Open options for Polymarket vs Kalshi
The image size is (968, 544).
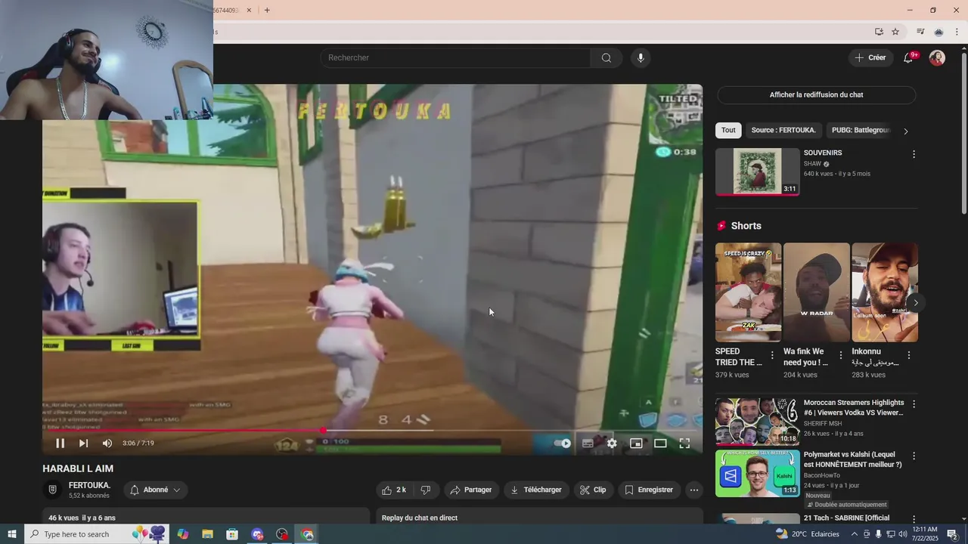tap(914, 456)
